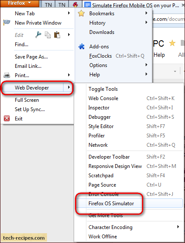This screenshot has width=185, height=243.
Task: Expand the New Tab submenu arrow
Action: click(x=69, y=13)
